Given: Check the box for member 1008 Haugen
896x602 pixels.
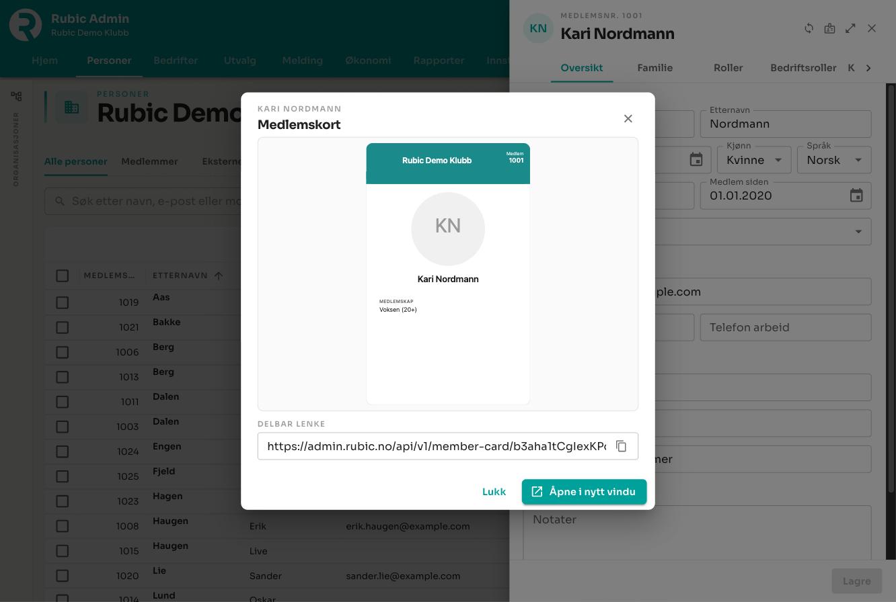Looking at the screenshot, I should click(x=63, y=526).
